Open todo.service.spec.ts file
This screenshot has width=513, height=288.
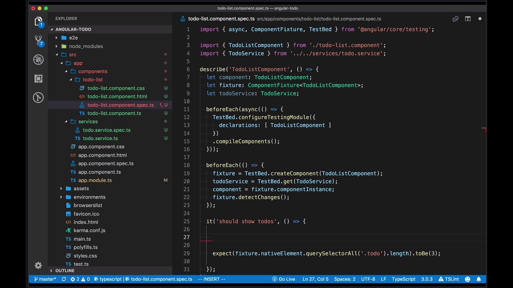tap(106, 130)
